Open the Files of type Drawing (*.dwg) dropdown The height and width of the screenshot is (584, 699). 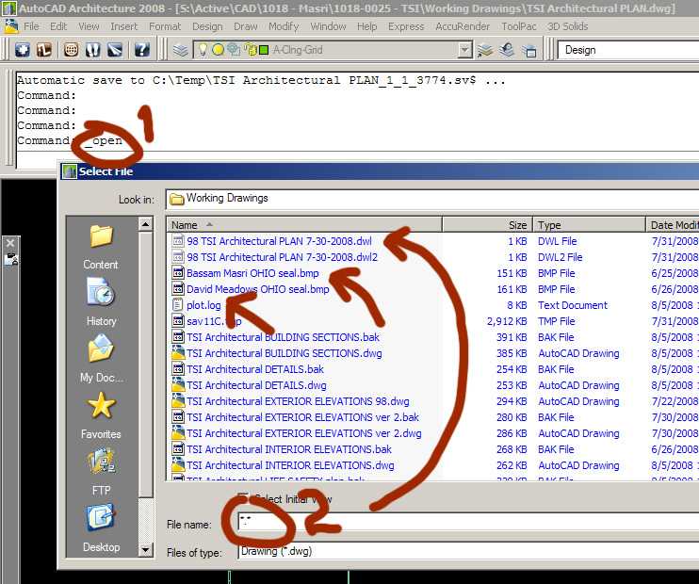[468, 551]
